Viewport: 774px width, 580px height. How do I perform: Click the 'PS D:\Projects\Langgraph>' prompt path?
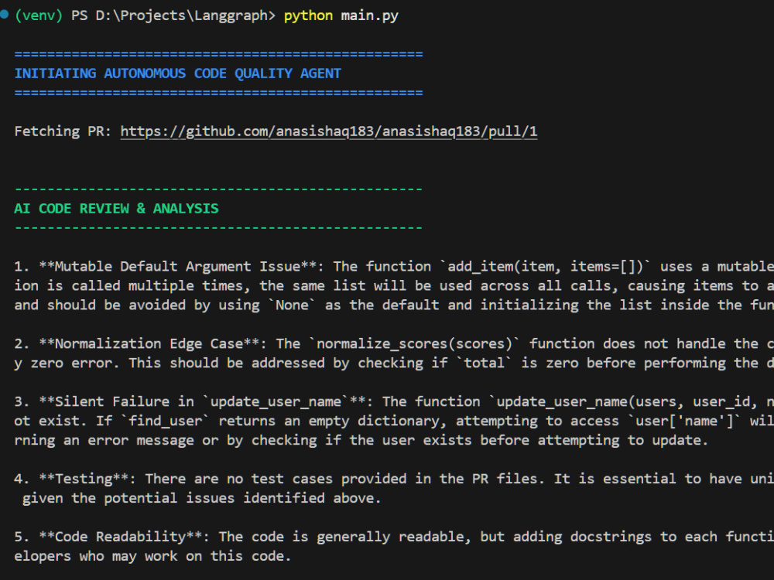[173, 15]
